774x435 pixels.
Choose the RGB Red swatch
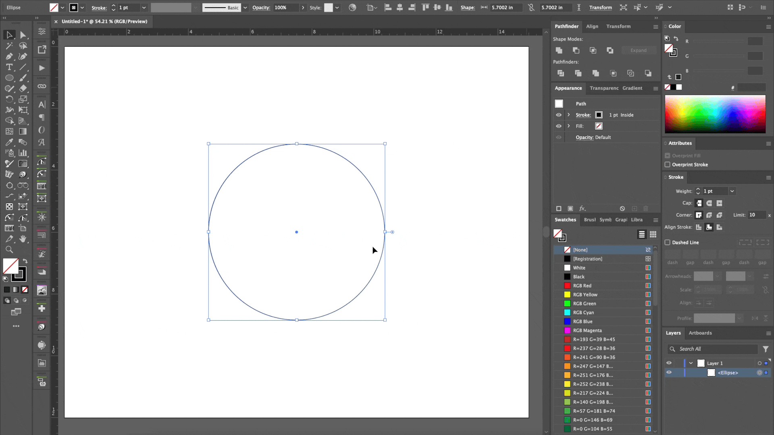[582, 286]
